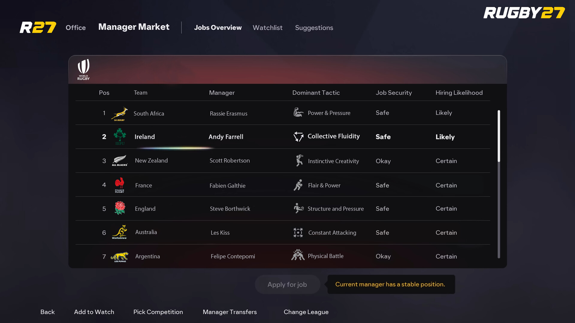575x323 pixels.
Task: Click the South Africa Springbok team logo
Action: [x=119, y=114]
